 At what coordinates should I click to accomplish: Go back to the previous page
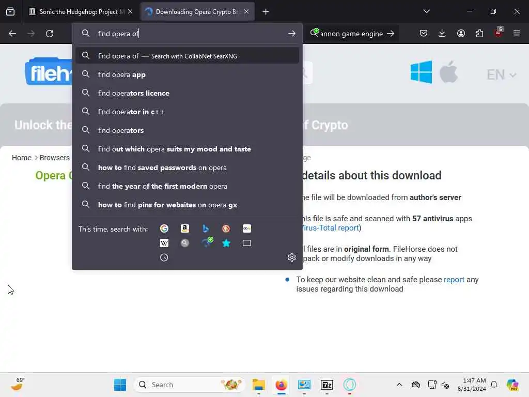pos(12,34)
